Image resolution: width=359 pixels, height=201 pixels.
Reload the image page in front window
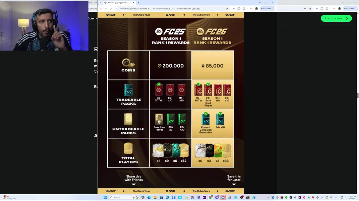[x=111, y=9]
